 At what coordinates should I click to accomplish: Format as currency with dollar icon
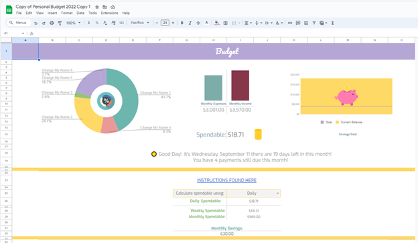point(89,23)
